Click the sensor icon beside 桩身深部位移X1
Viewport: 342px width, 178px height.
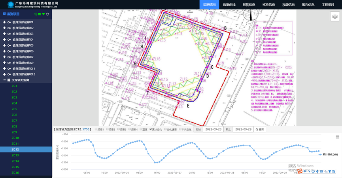tap(9, 22)
